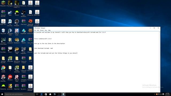Image resolution: width=171 pixels, height=96 pixels.
Task: Open Microsoft Edge from the taskbar
Action: pos(41,94)
